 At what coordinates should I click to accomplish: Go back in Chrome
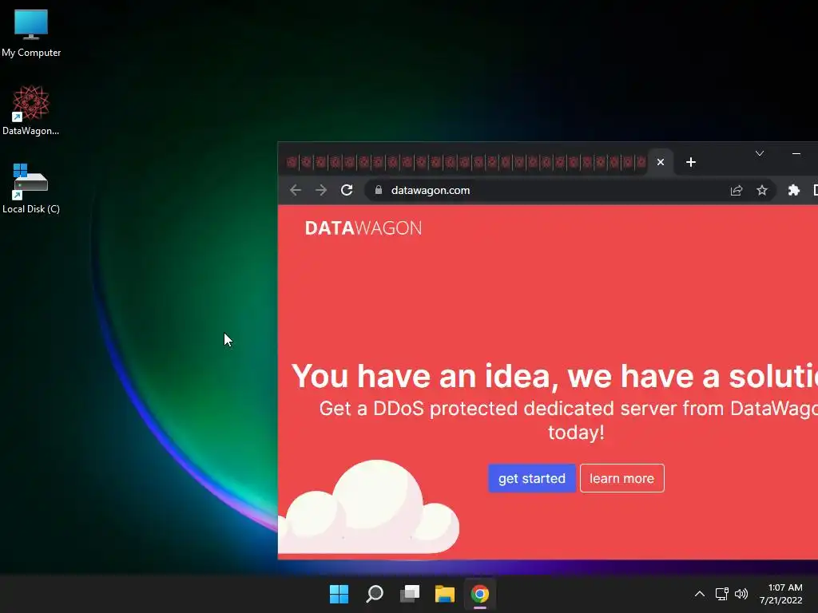click(x=296, y=190)
